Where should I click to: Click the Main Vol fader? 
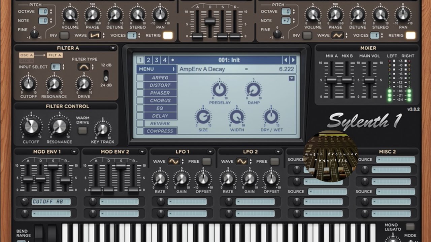369,80
